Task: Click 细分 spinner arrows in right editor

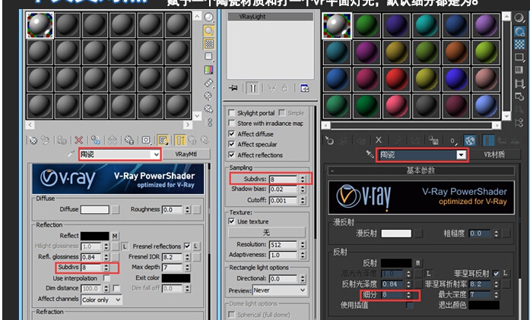Action: [x=408, y=295]
